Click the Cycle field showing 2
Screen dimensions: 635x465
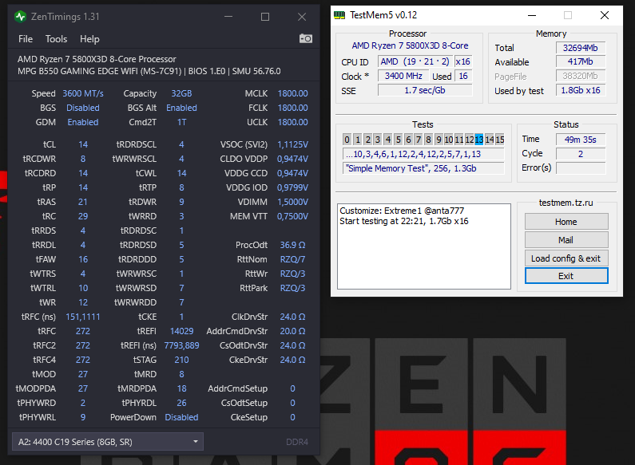point(581,154)
